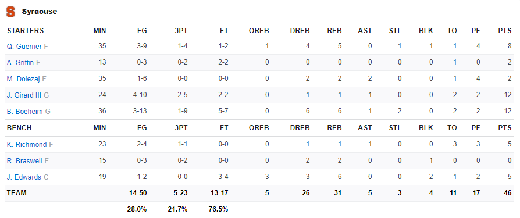Screen dimensions: 520x218
Task: Open A. Griffin player link
Action: (x=20, y=63)
